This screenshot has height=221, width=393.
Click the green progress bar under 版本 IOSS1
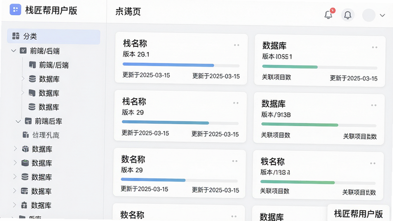[320, 67]
